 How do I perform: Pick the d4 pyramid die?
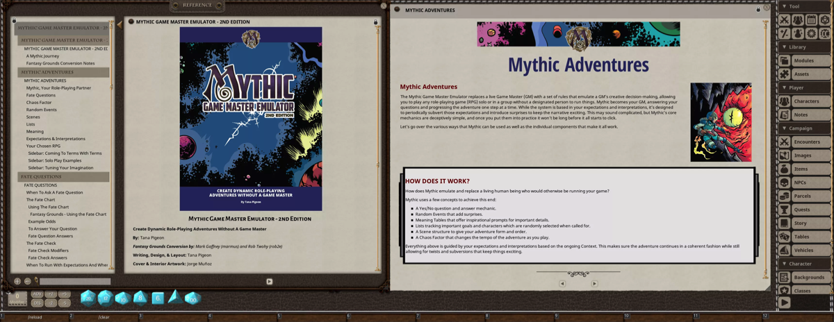pyautogui.click(x=175, y=297)
